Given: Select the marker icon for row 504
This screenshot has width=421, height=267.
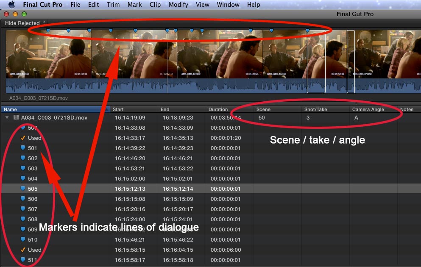Looking at the screenshot, I should point(23,178).
